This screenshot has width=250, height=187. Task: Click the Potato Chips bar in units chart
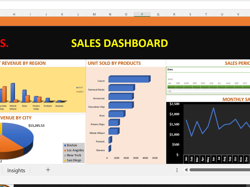tap(114, 123)
